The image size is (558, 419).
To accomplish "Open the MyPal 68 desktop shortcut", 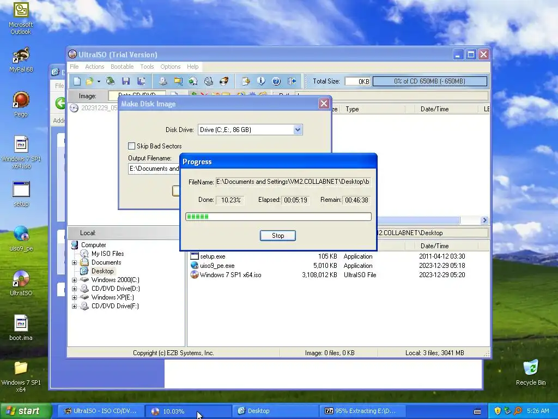I will click(21, 60).
